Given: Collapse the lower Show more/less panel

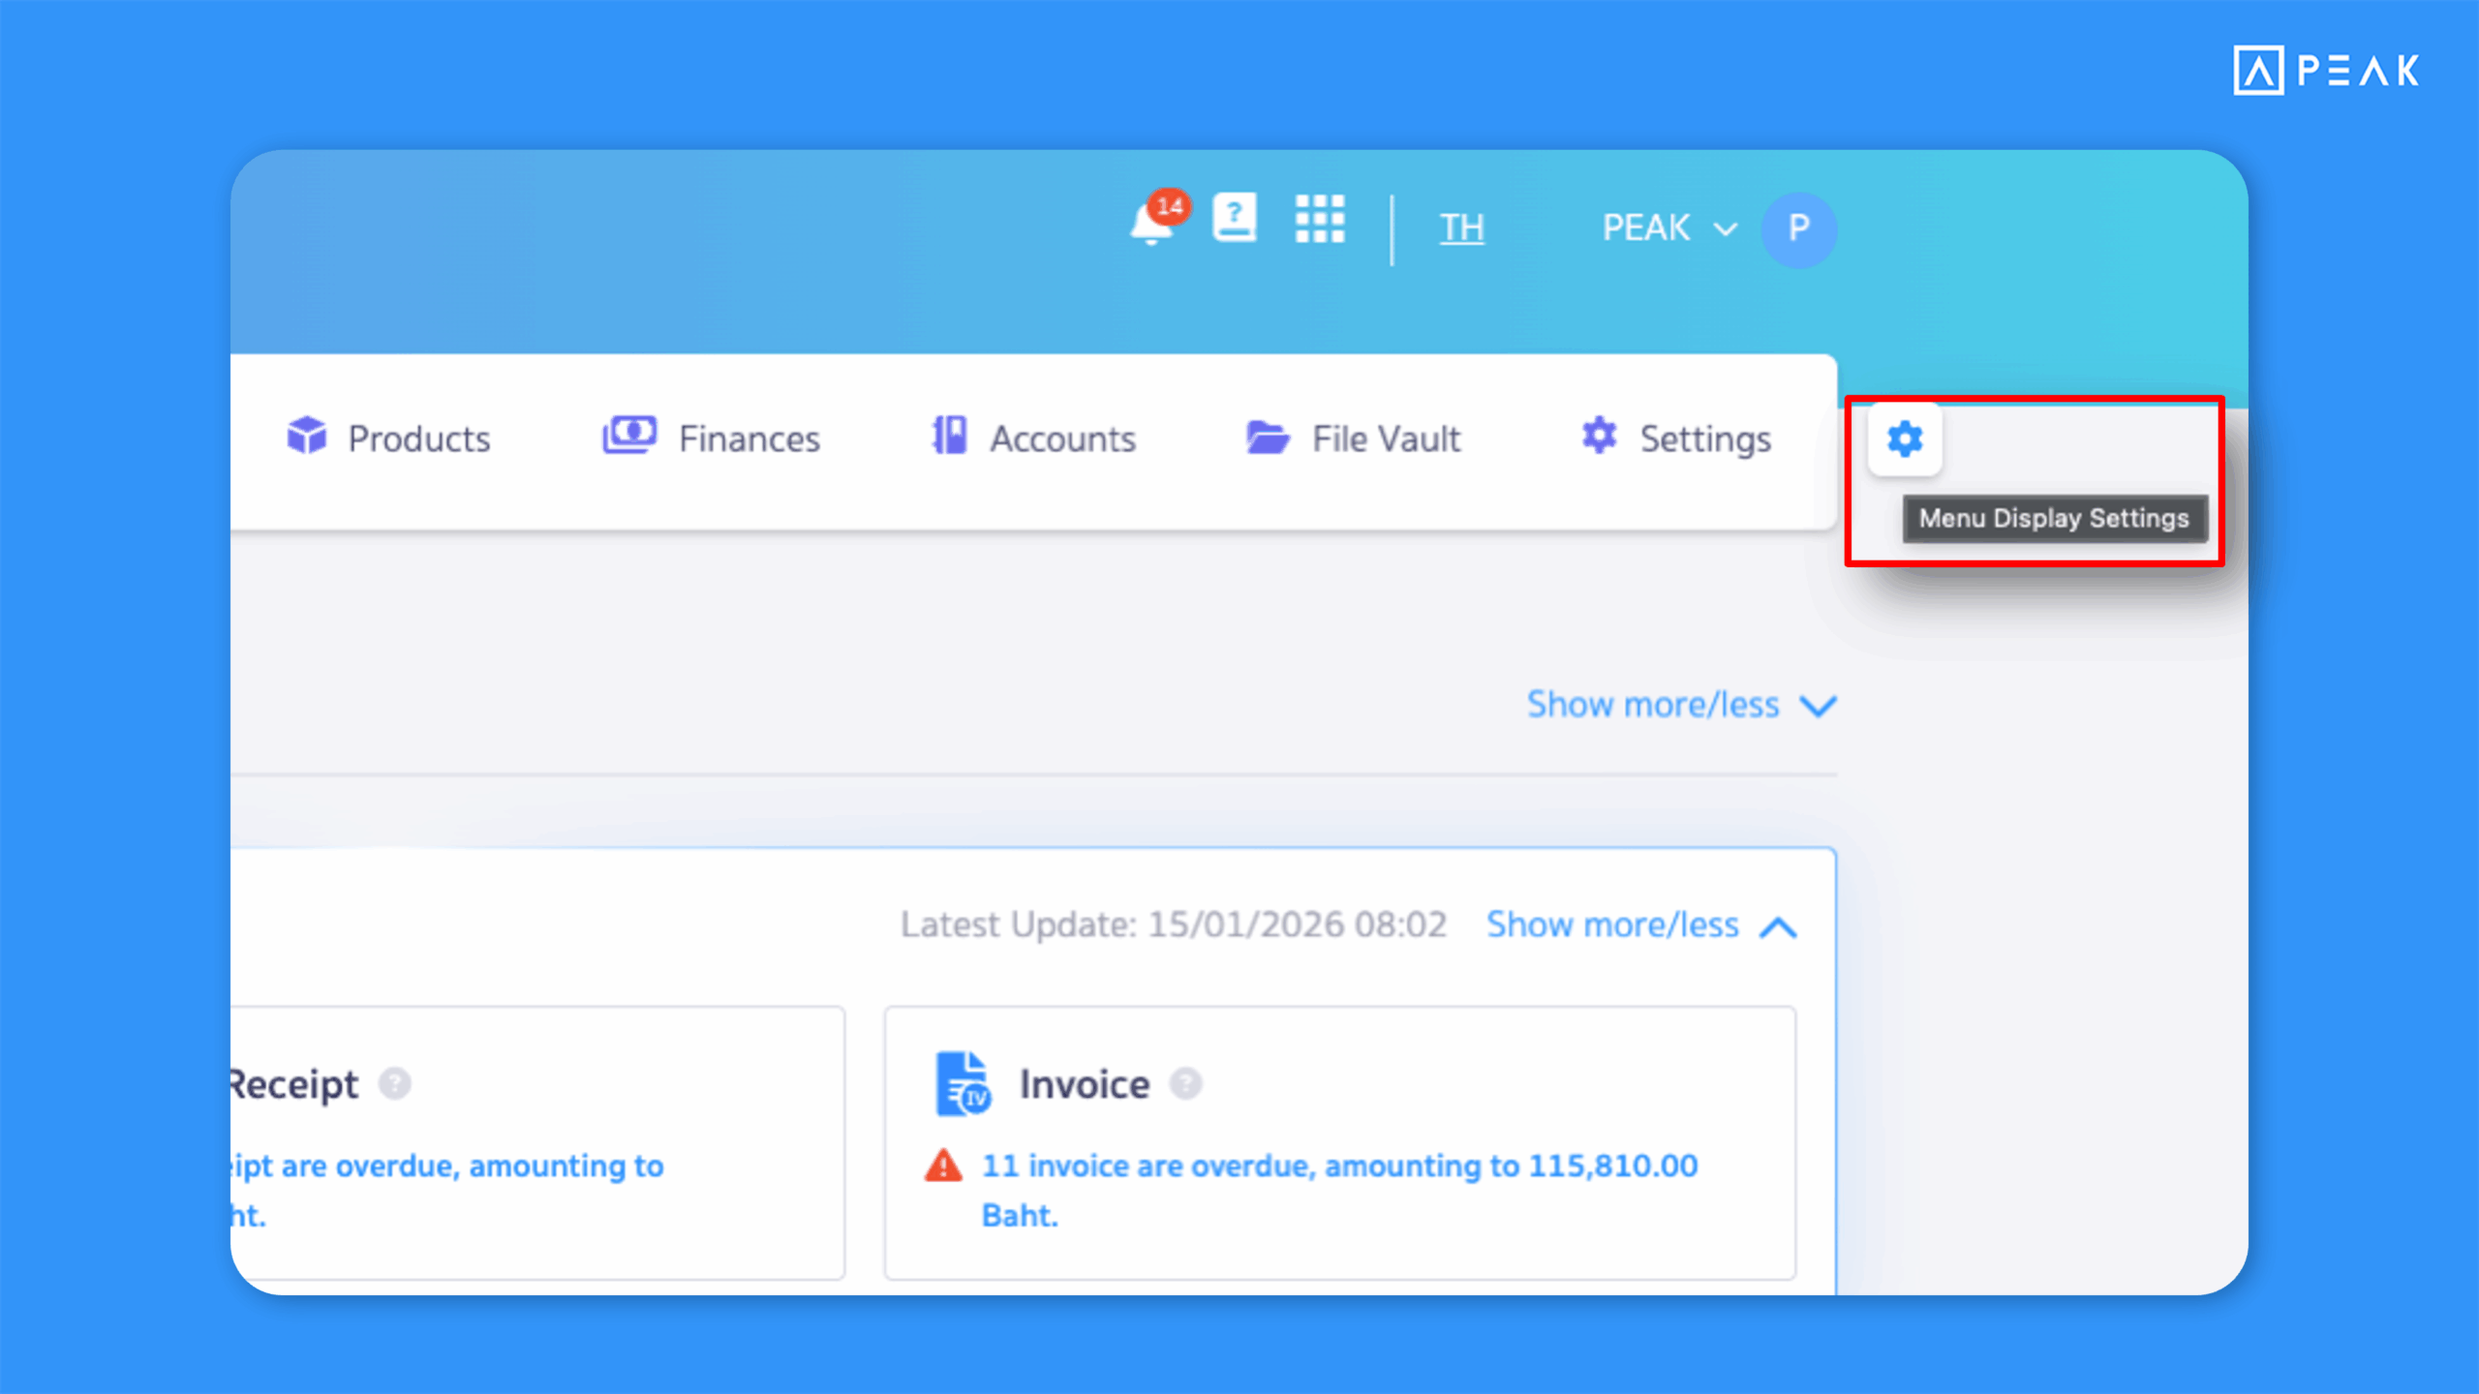Looking at the screenshot, I should pos(1641,925).
